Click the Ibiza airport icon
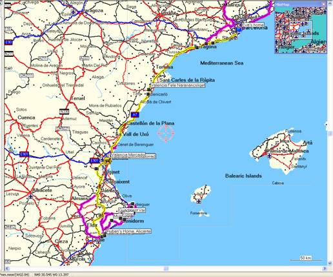Screen dimensions: 333x277 (199, 201)
